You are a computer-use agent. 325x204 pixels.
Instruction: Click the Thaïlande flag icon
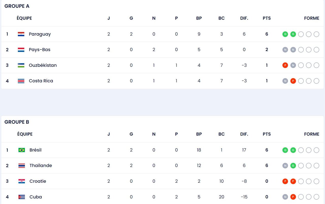tap(22, 166)
